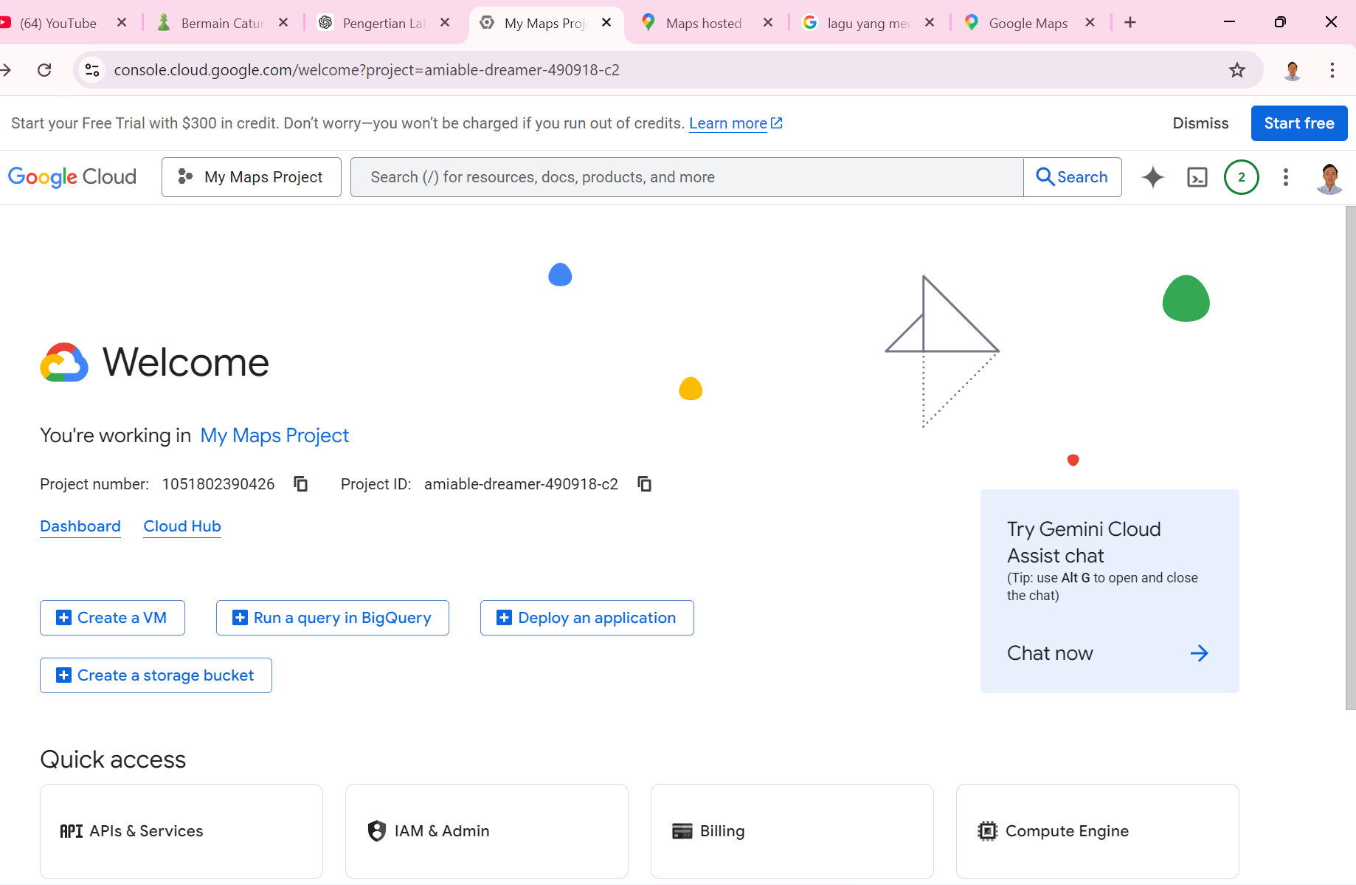This screenshot has width=1356, height=885.
Task: Click Create a storage bucket
Action: pos(156,675)
